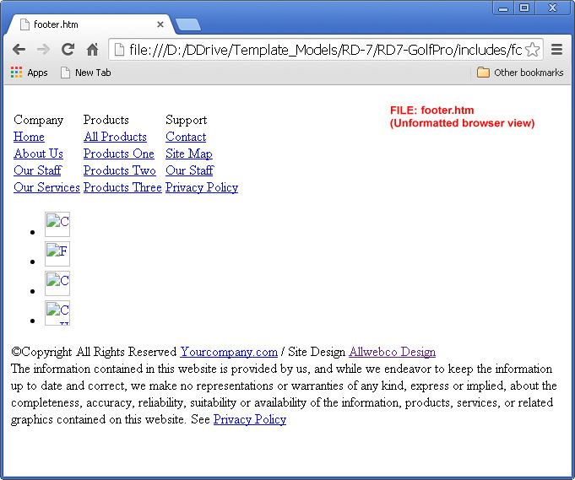Click the first broken image in the list
Image resolution: width=575 pixels, height=480 pixels.
(x=57, y=224)
